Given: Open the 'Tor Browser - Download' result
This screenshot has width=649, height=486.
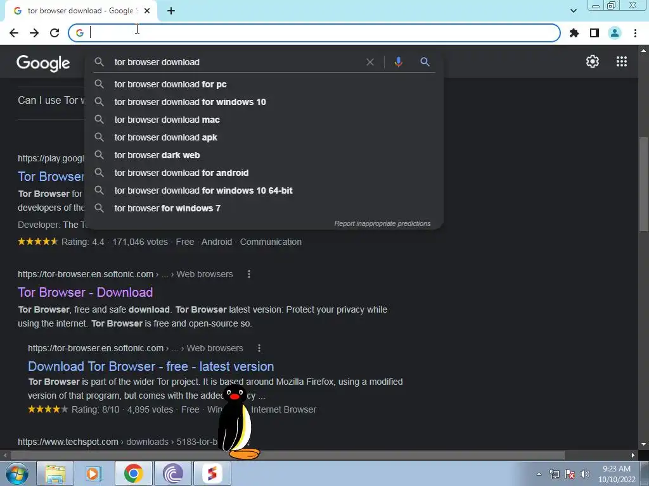Looking at the screenshot, I should point(86,292).
